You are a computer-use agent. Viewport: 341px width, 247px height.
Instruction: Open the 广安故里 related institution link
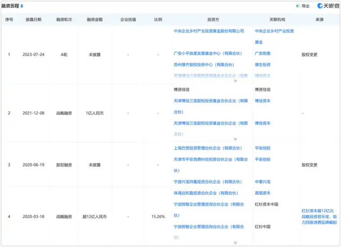[263, 53]
